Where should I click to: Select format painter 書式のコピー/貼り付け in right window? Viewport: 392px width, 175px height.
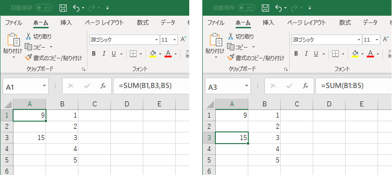click(256, 58)
